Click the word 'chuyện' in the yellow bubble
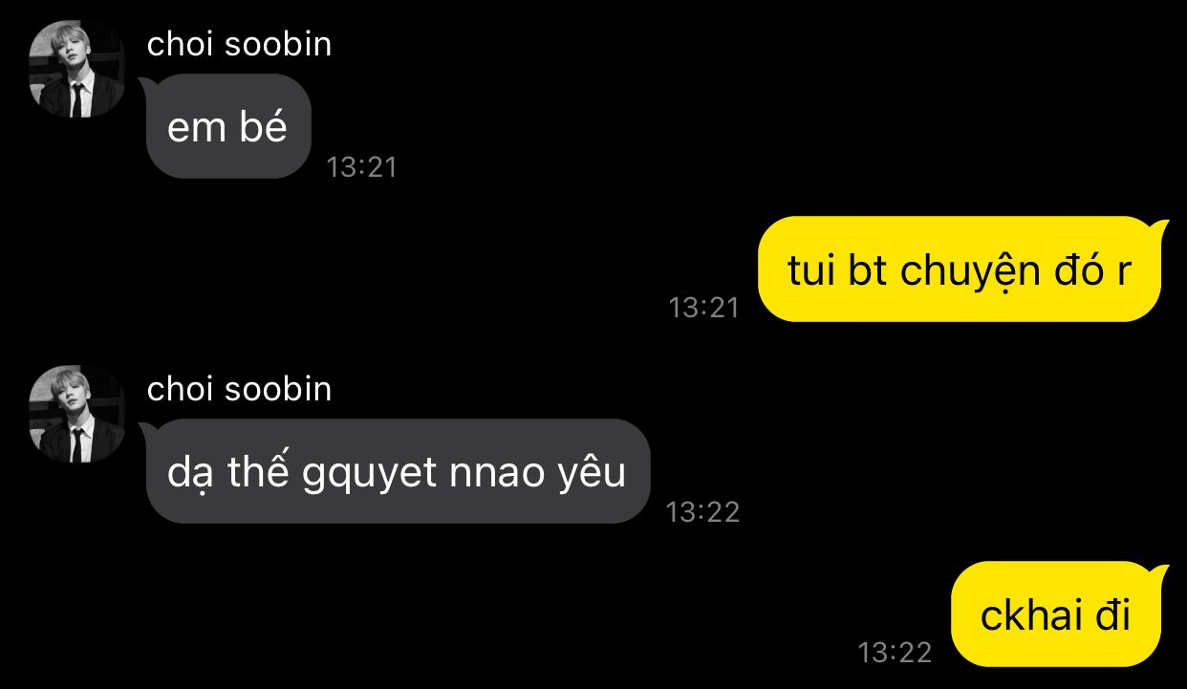The height and width of the screenshot is (689, 1187). [x=959, y=272]
